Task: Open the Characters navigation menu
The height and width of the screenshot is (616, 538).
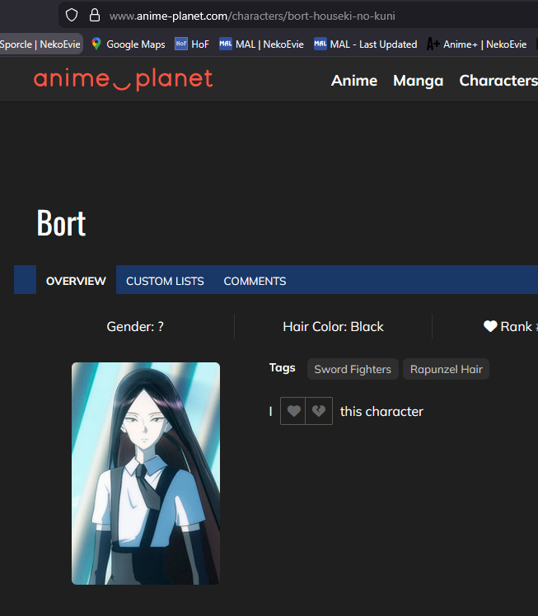Action: (498, 81)
